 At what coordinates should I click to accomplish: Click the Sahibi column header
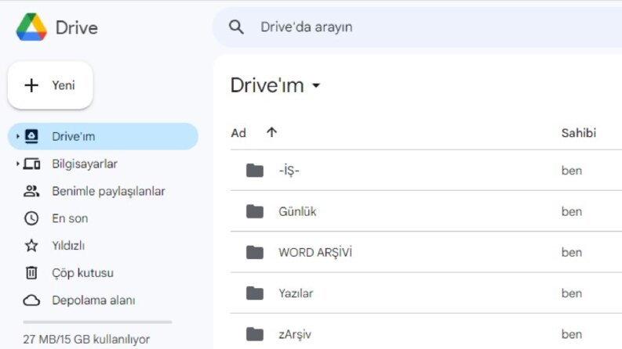coord(579,133)
